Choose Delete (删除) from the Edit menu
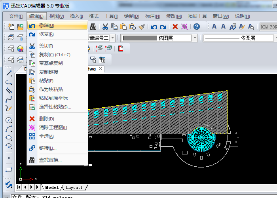 click(x=57, y=119)
